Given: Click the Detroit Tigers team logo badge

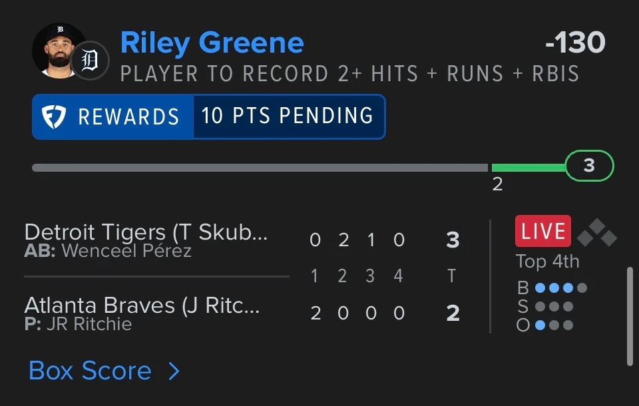Looking at the screenshot, I should [x=90, y=61].
